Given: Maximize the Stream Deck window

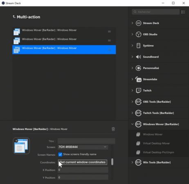Looking at the screenshot, I should pyautogui.click(x=173, y=3).
